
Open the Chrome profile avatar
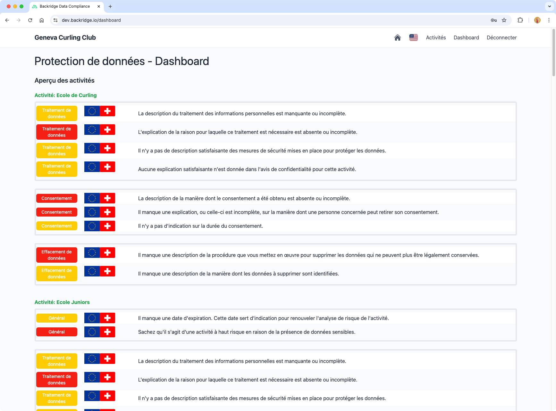point(537,20)
